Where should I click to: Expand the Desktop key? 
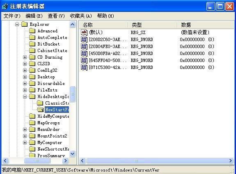tap(25, 77)
